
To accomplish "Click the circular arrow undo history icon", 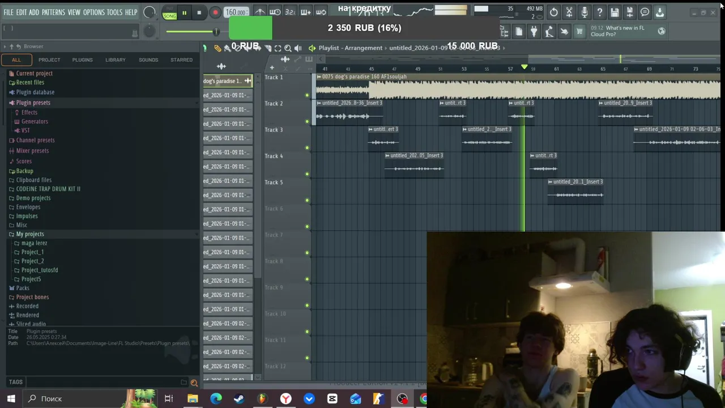I will (x=554, y=12).
